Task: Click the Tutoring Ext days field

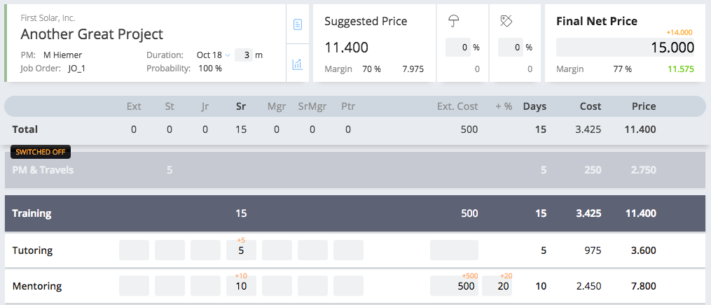Action: (134, 250)
